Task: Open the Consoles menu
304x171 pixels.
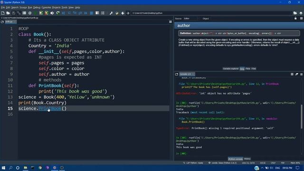Action: click(x=46, y=8)
